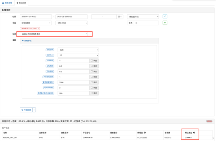The width and height of the screenshot is (216, 141).
Task: Enable 调优 checkbox for 计算周期
Action: coord(92,61)
